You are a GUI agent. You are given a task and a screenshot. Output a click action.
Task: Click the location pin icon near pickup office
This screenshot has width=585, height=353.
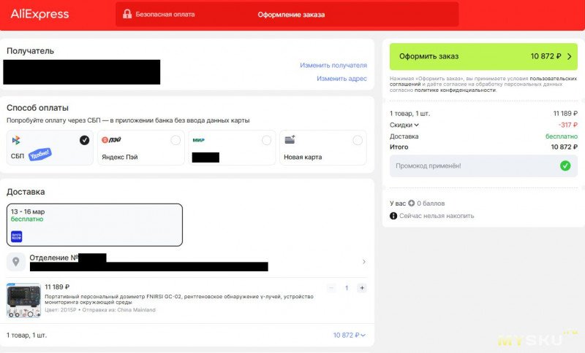coord(16,261)
